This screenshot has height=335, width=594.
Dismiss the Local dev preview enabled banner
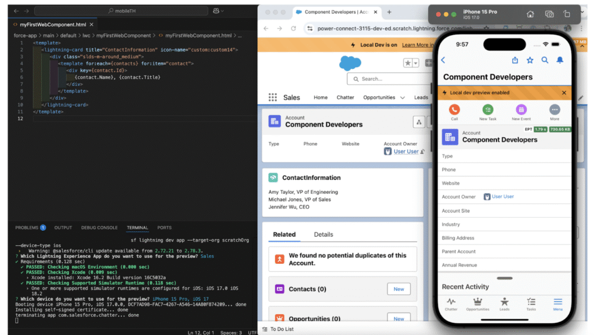(564, 93)
